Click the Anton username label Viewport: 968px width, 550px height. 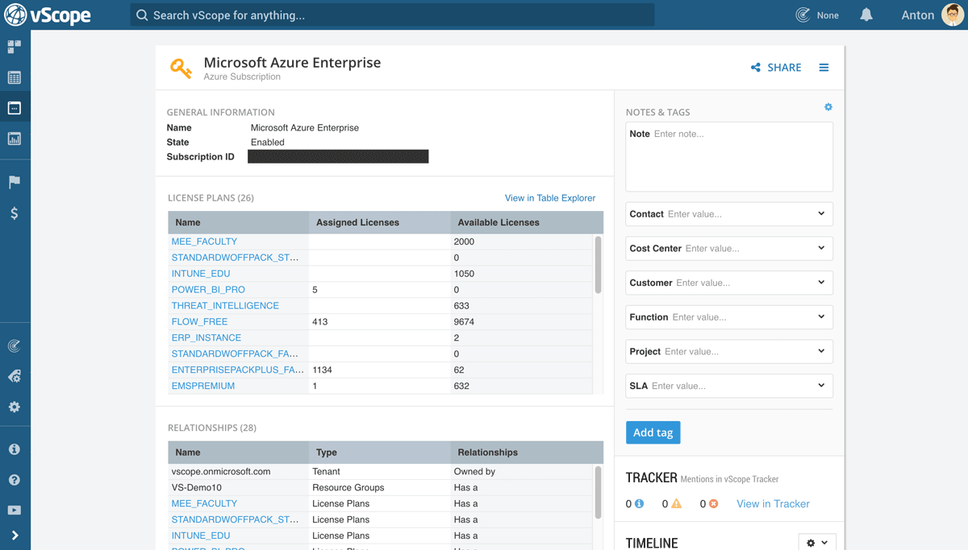(x=918, y=14)
